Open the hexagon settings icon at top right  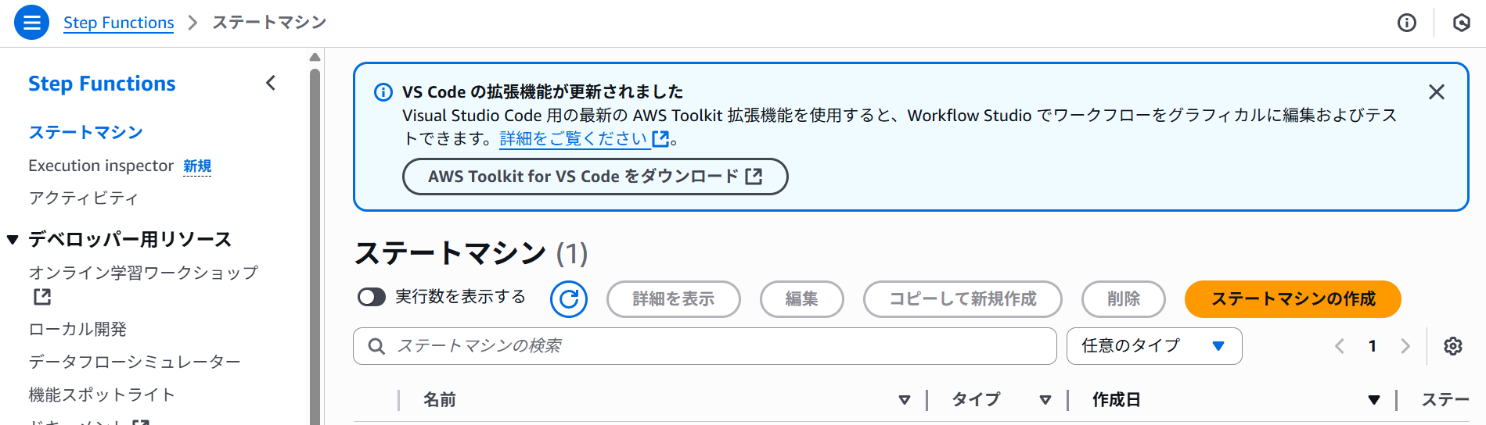point(1461,23)
